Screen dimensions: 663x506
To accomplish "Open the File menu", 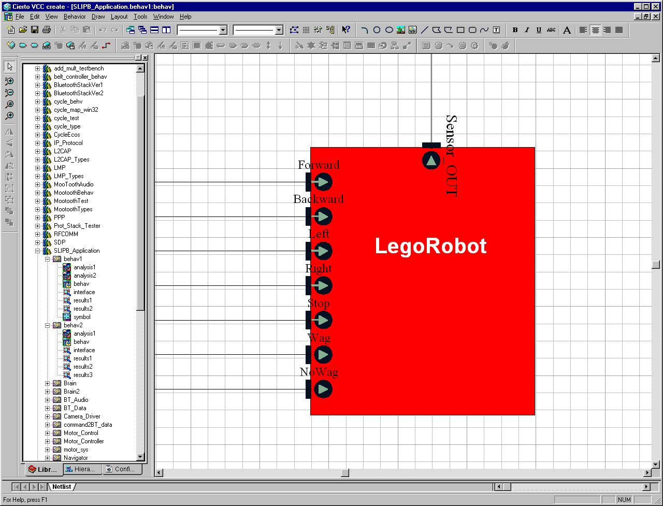I will [20, 17].
